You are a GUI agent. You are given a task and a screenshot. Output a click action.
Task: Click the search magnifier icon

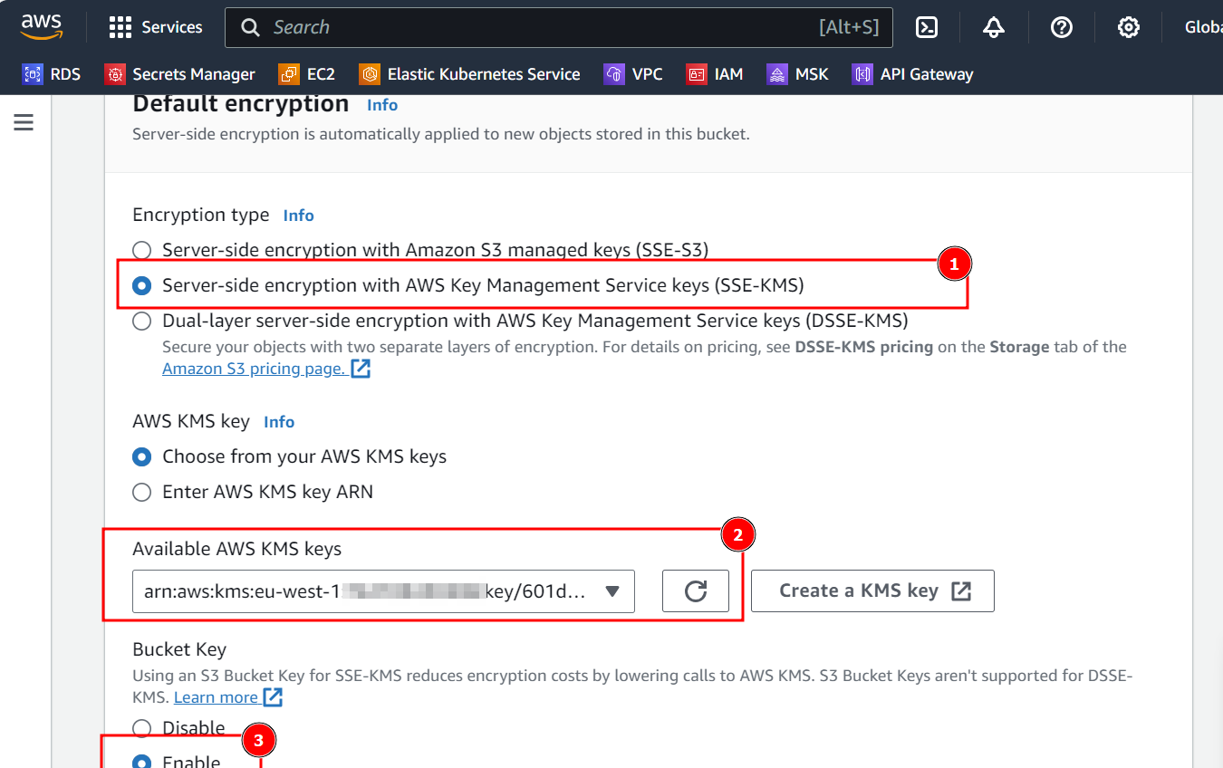pyautogui.click(x=250, y=27)
